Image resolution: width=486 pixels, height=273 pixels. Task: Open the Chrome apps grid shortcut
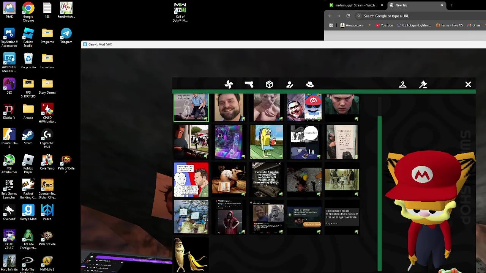coord(331,25)
